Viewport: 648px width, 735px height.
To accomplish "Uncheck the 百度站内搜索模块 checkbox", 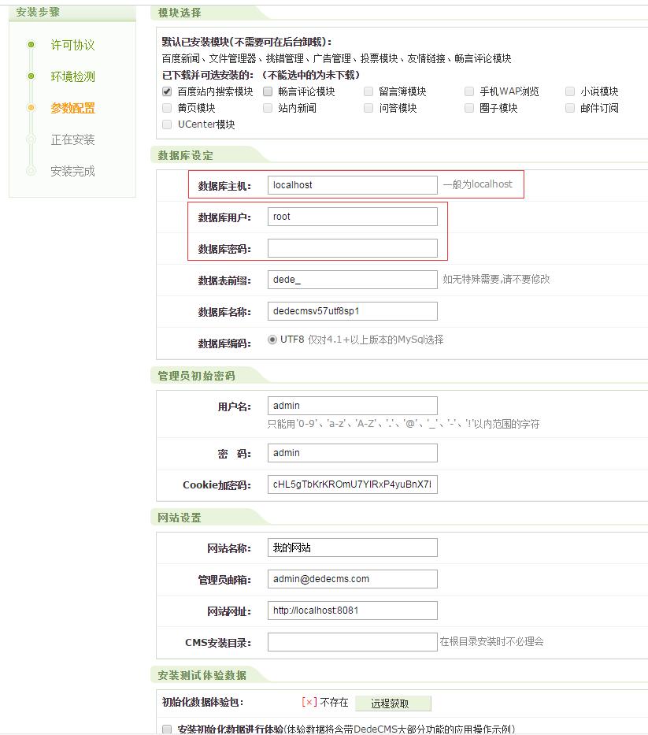I will [x=166, y=91].
